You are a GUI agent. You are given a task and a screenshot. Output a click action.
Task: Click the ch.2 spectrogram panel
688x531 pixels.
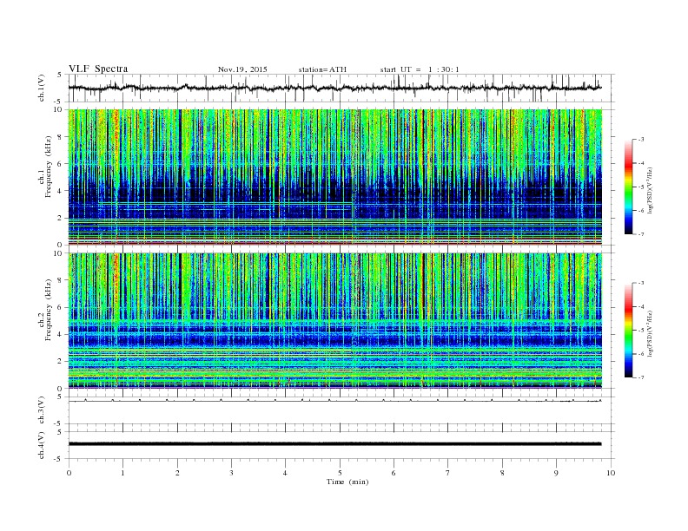(x=335, y=321)
